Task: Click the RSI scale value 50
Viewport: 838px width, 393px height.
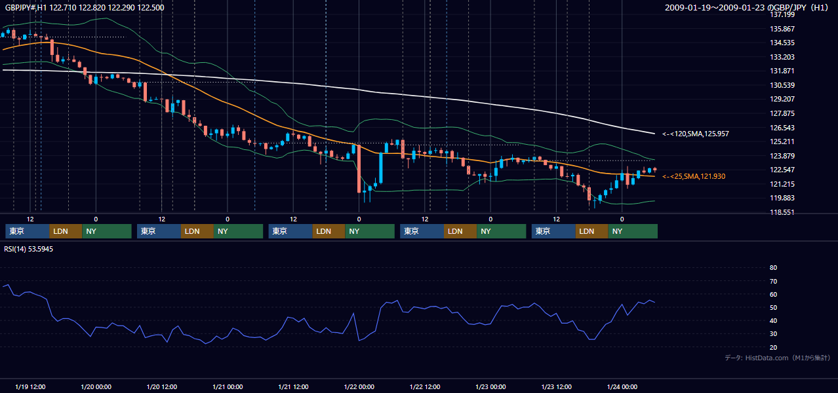Action: coord(773,307)
